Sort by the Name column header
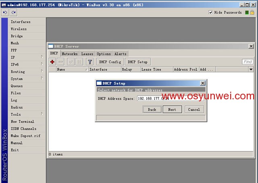 pyautogui.click(x=72, y=70)
